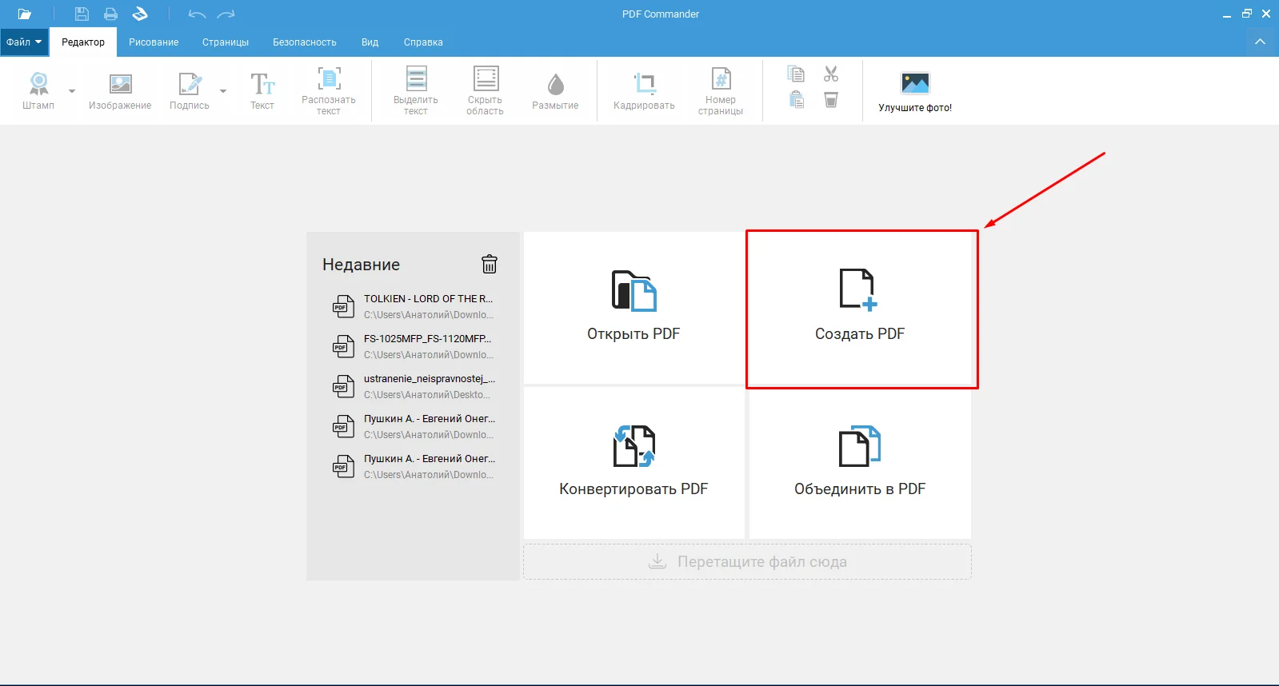Select the Текст text tool
Screen dimensions: 1279x686
tap(262, 90)
